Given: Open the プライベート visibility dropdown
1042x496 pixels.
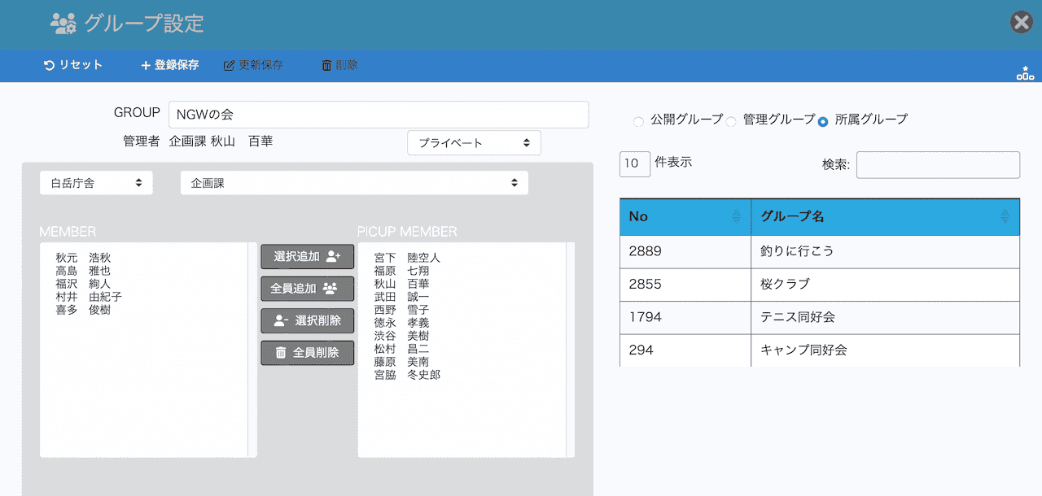Looking at the screenshot, I should click(474, 143).
